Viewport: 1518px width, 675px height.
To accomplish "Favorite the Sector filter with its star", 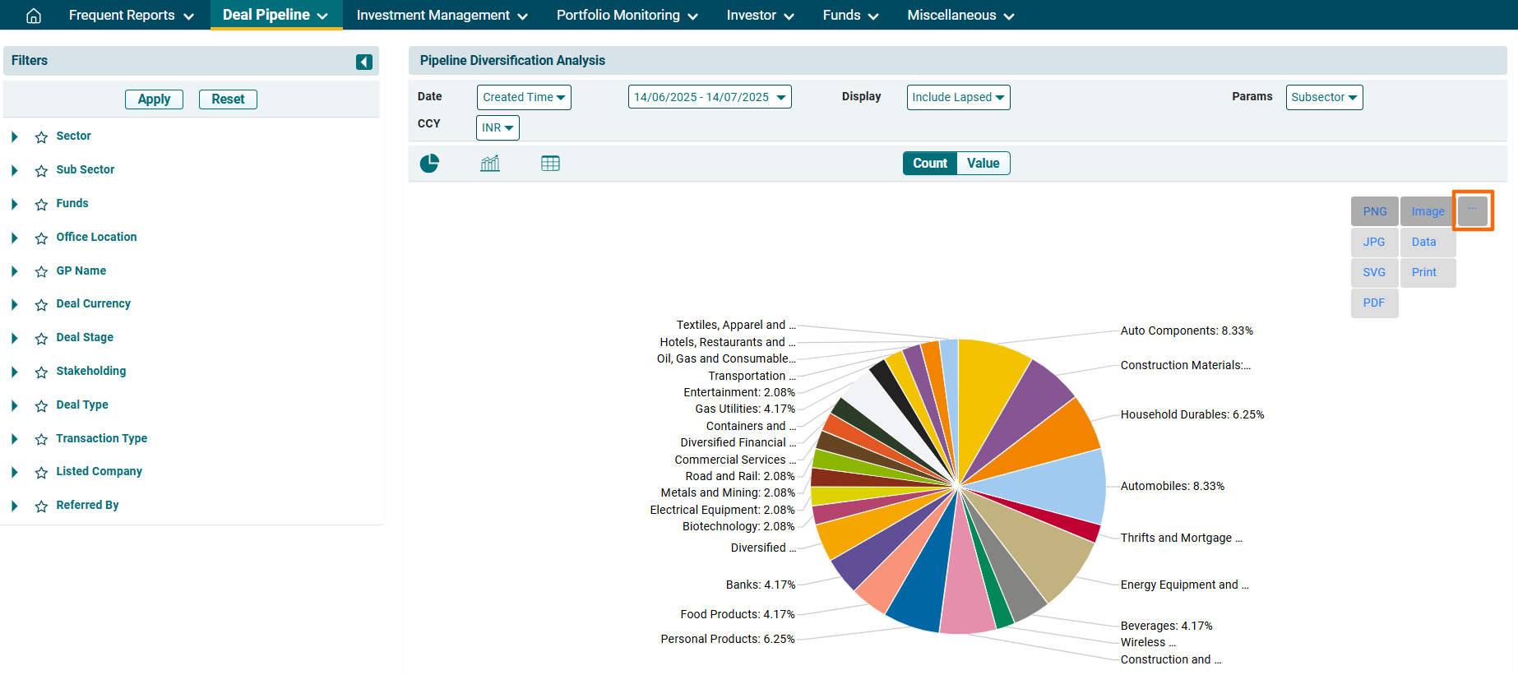I will click(41, 137).
